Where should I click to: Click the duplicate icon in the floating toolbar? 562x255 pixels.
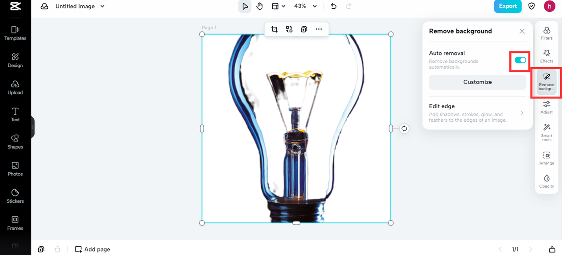click(303, 29)
